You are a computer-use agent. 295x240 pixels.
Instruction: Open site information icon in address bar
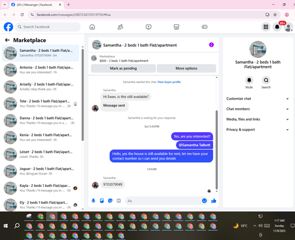pos(32,15)
